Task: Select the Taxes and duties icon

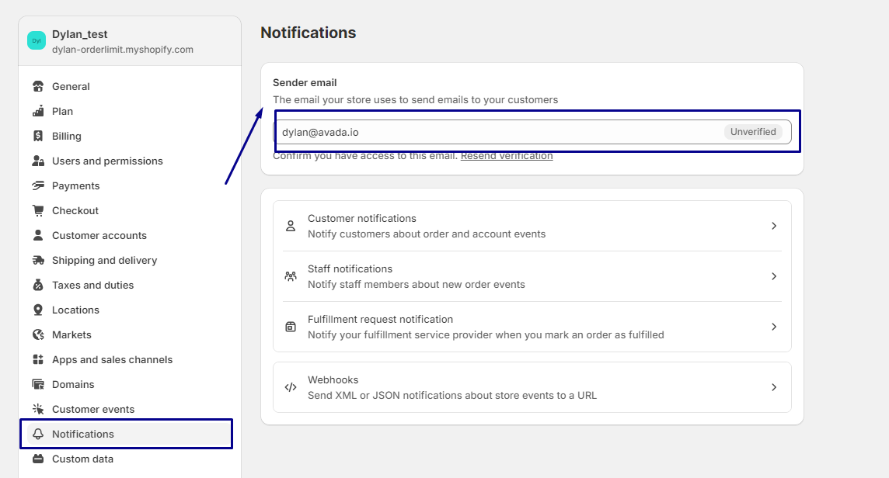Action: [x=37, y=285]
